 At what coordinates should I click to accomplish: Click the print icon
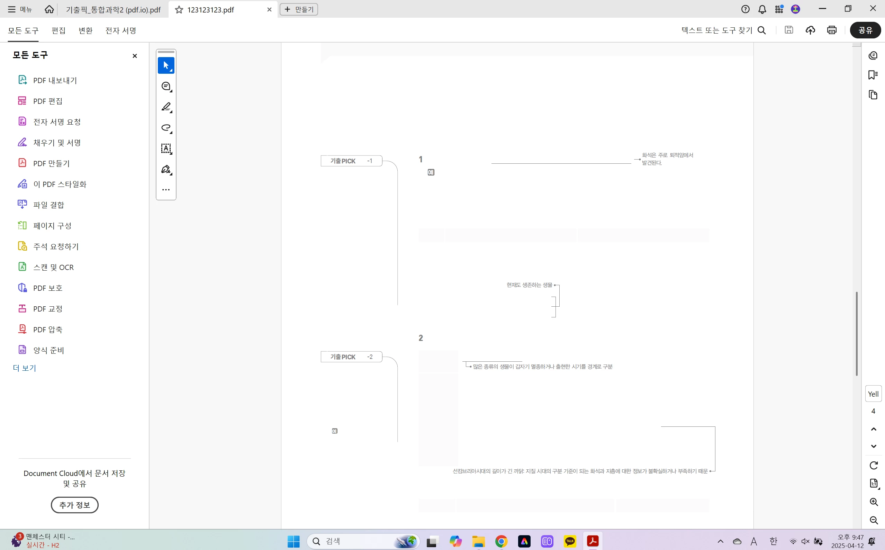tap(832, 30)
